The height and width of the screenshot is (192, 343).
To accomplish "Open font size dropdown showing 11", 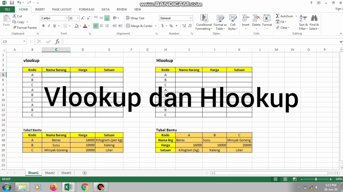I will tap(78, 18).
